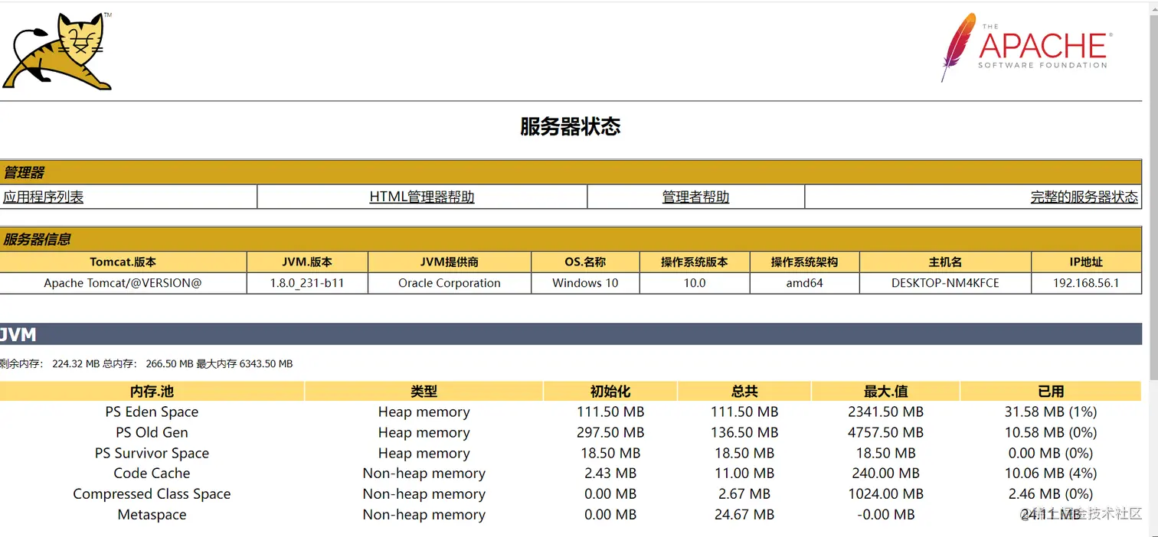Click the IP地址 column header
The image size is (1158, 537).
(x=1086, y=262)
